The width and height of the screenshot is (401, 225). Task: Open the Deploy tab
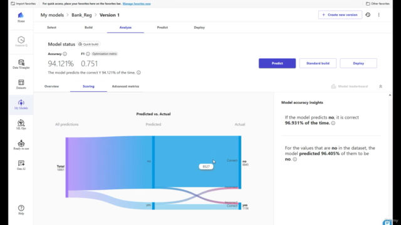pyautogui.click(x=199, y=27)
